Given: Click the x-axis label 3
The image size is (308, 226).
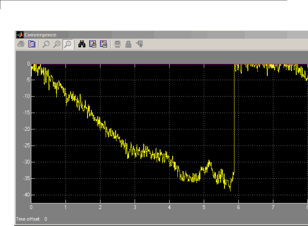Looking at the screenshot, I should click(135, 207).
